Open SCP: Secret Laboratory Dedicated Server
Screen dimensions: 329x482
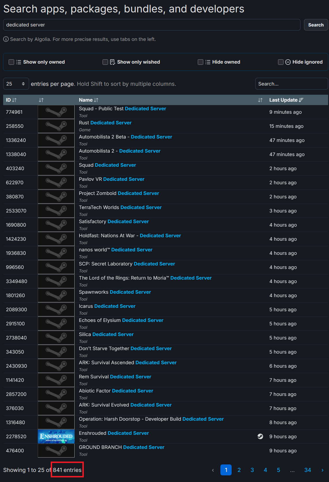[x=127, y=264]
